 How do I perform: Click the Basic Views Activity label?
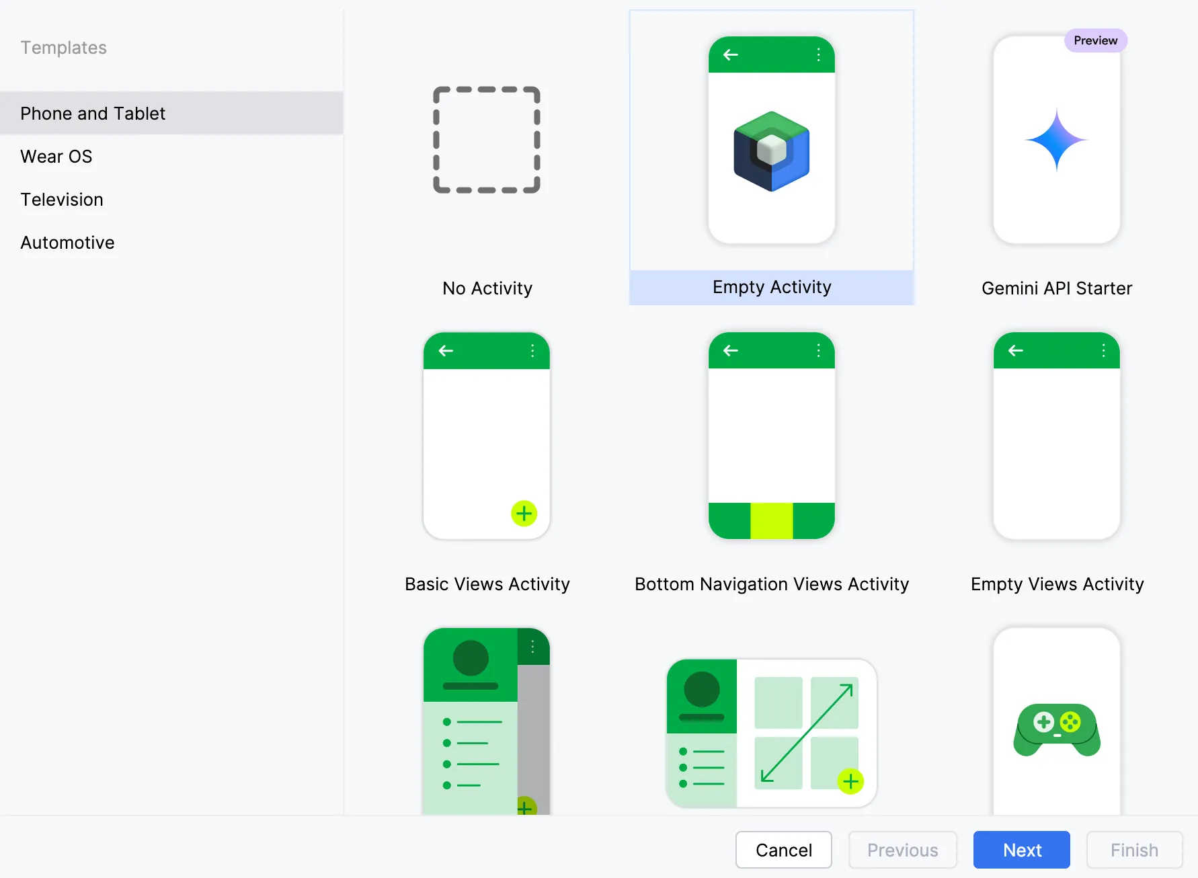(x=487, y=584)
